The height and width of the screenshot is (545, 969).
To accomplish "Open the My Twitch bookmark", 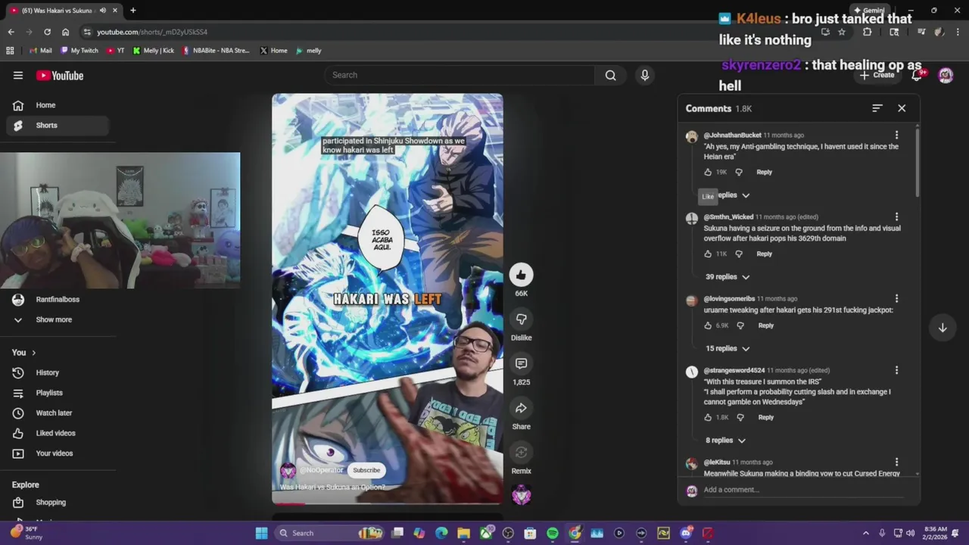I will (x=79, y=51).
